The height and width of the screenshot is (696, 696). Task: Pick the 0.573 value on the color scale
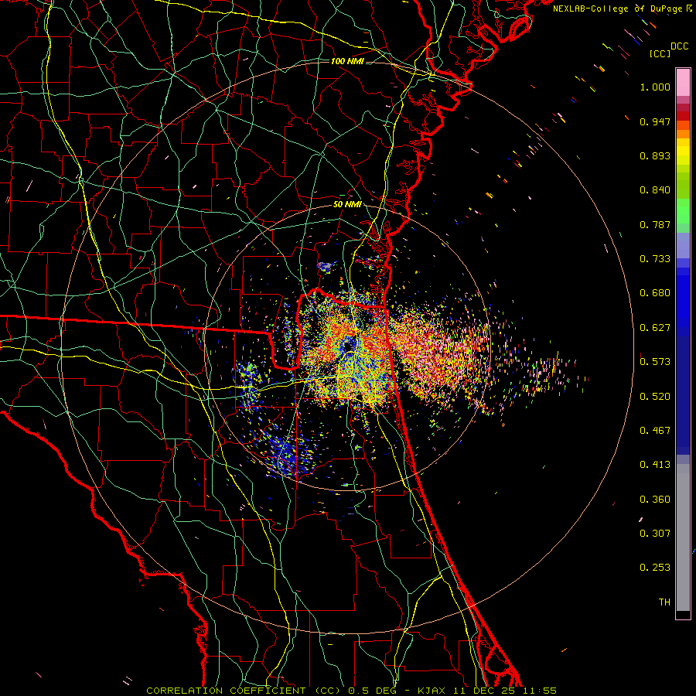655,362
